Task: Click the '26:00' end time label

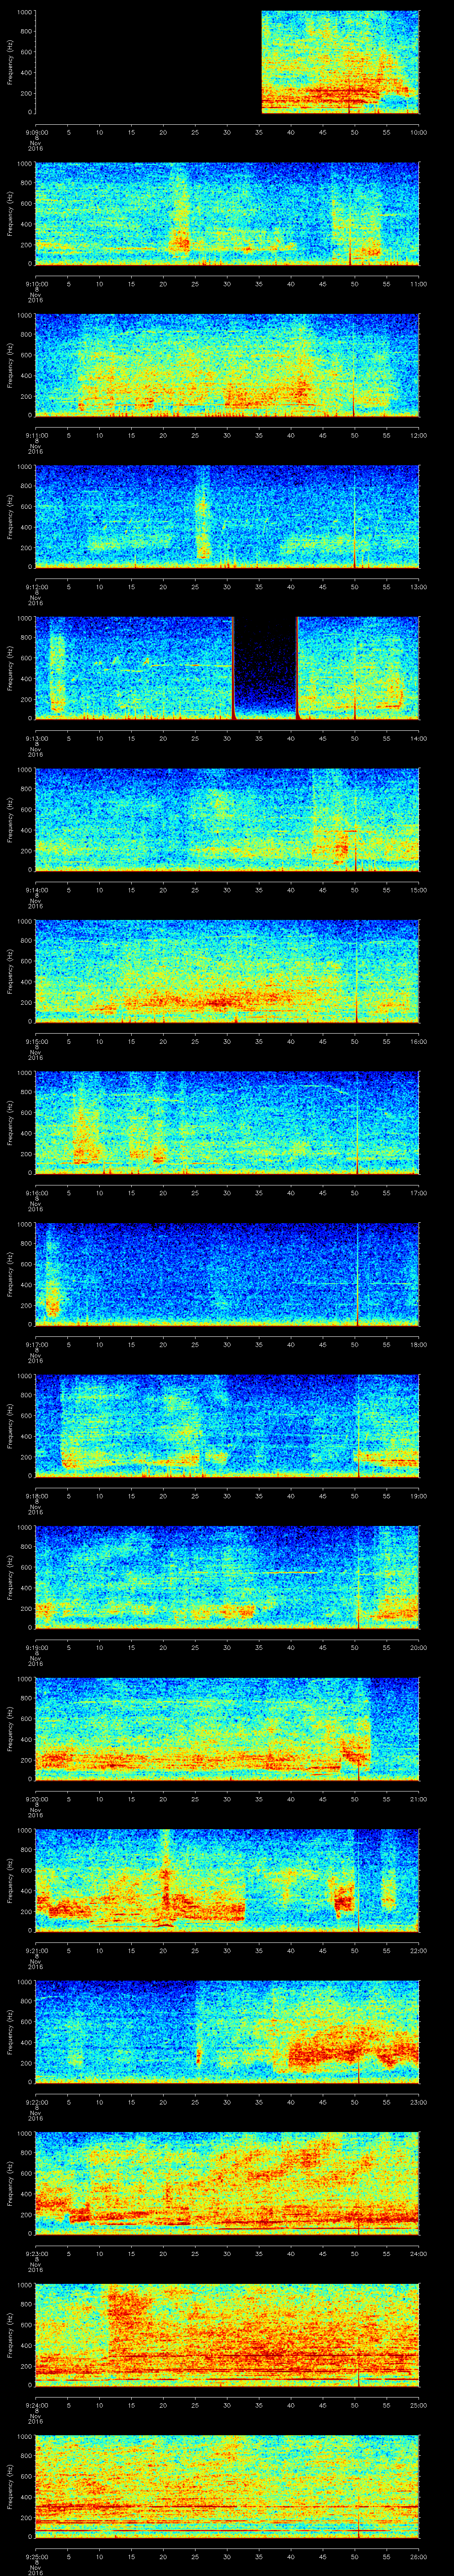Action: [418, 2556]
